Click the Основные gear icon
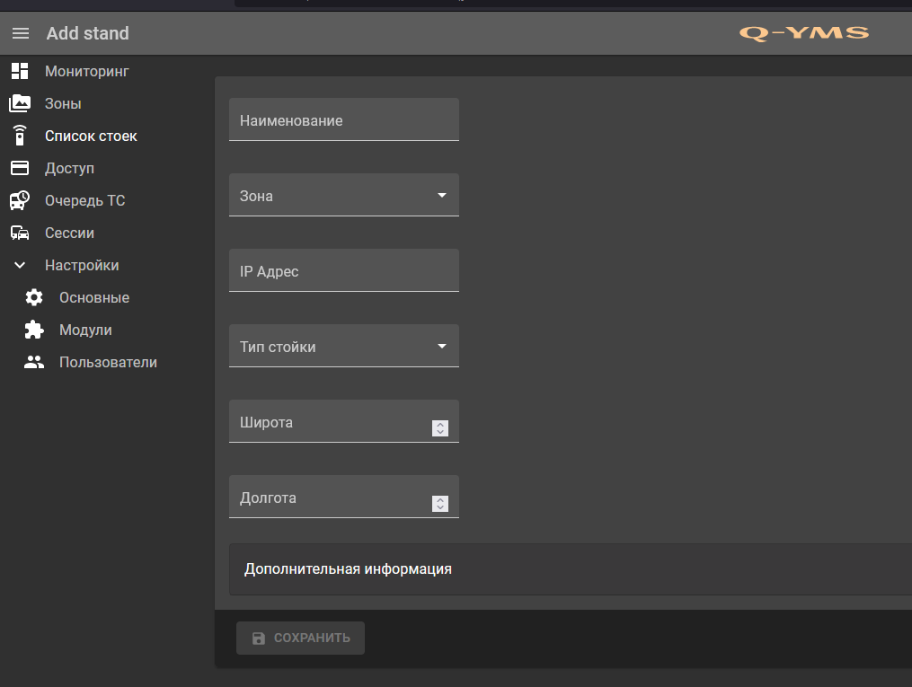The width and height of the screenshot is (912, 687). coord(34,297)
